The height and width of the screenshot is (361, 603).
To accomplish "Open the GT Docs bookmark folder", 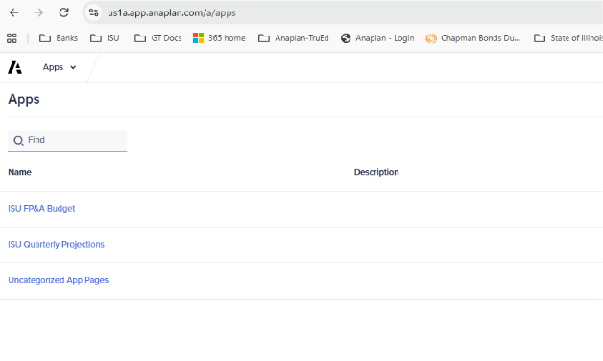I will (157, 38).
